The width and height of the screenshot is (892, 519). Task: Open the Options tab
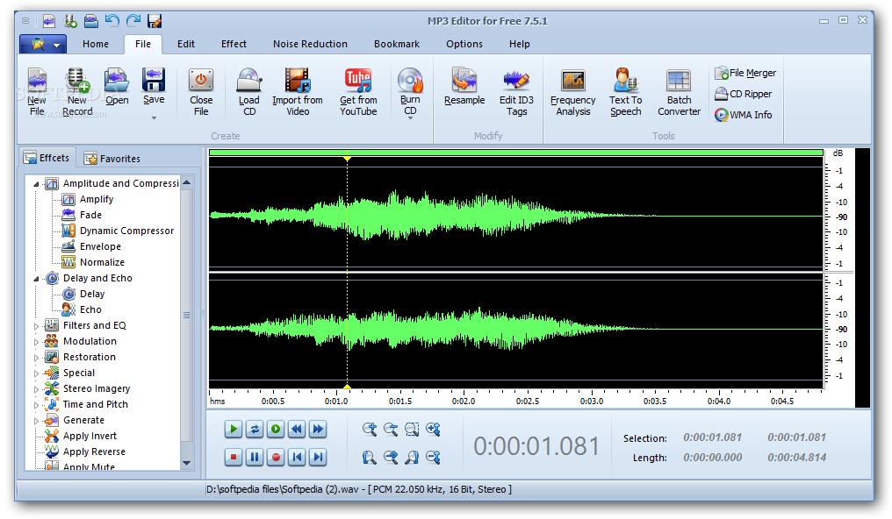coord(464,45)
